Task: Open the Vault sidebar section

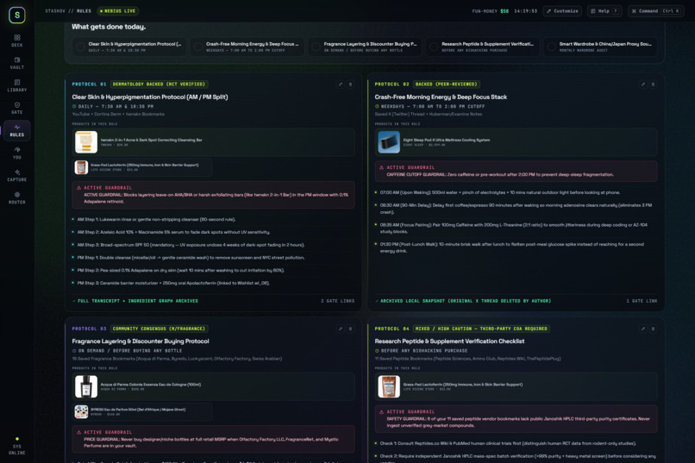Action: pyautogui.click(x=17, y=63)
